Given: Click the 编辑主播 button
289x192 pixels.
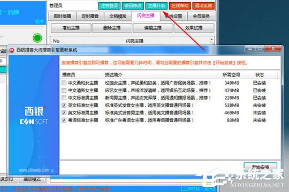Looking at the screenshot, I should pos(153,28).
